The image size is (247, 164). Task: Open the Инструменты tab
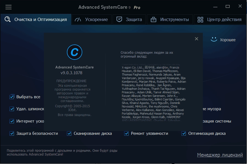click(x=170, y=19)
